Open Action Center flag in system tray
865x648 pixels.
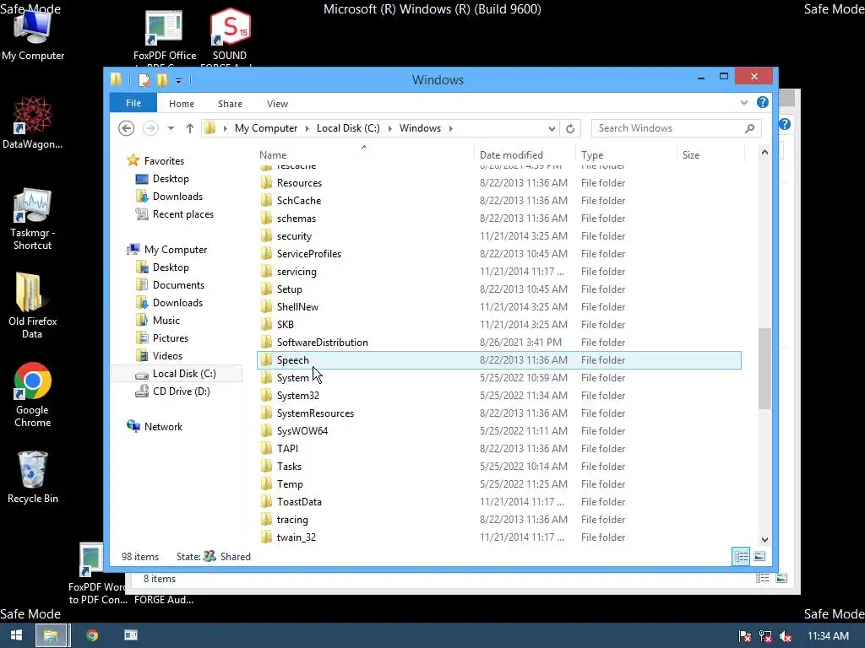[745, 636]
